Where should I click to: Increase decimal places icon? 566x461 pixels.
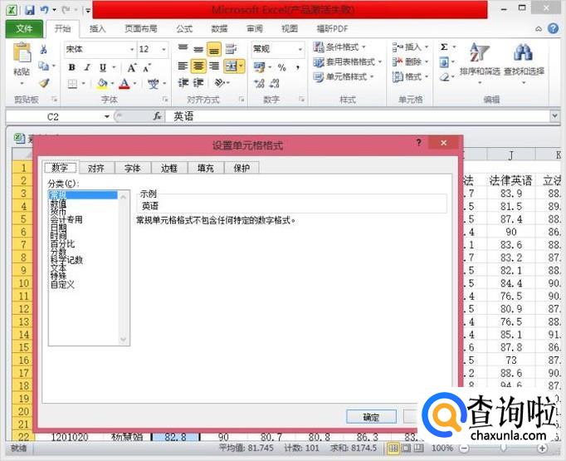259,84
